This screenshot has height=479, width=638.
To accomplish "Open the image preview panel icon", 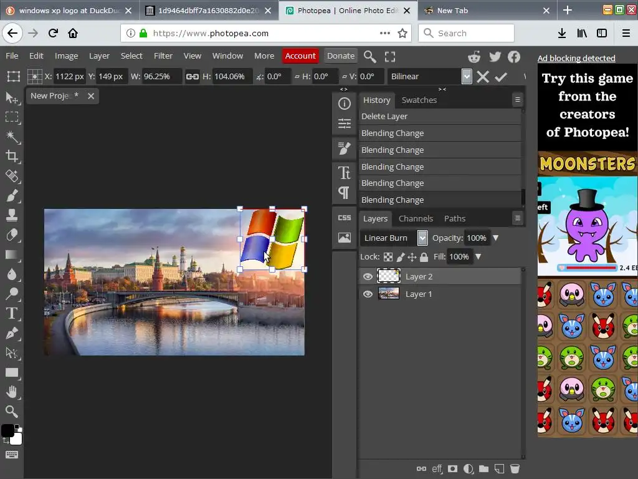I will coord(344,238).
